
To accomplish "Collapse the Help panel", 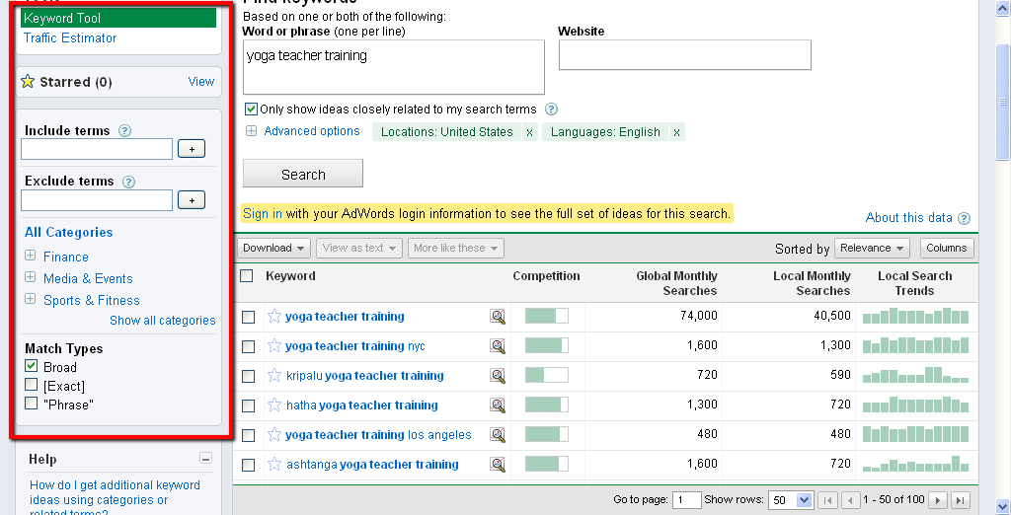I will coord(205,459).
